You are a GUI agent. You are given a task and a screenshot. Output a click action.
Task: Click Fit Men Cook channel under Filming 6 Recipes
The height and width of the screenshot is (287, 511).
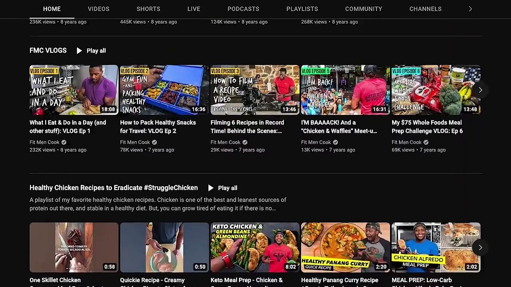pyautogui.click(x=226, y=142)
